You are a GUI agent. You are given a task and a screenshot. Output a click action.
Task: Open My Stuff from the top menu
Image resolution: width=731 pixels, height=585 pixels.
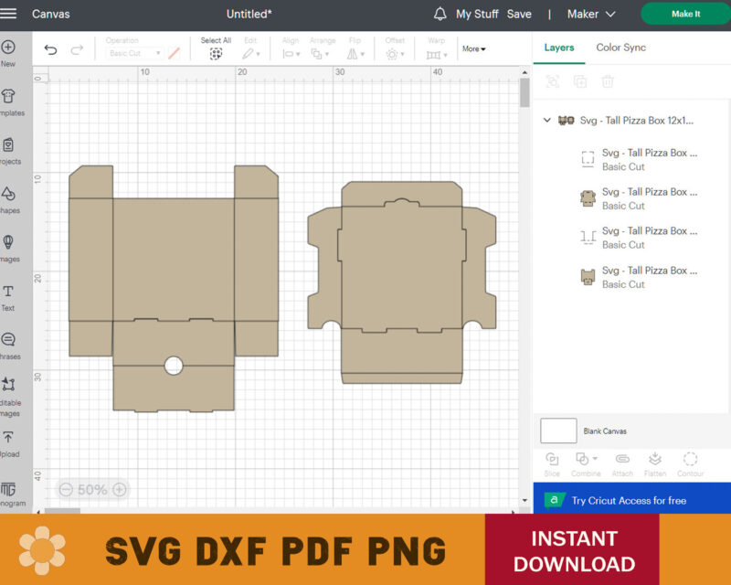click(476, 15)
